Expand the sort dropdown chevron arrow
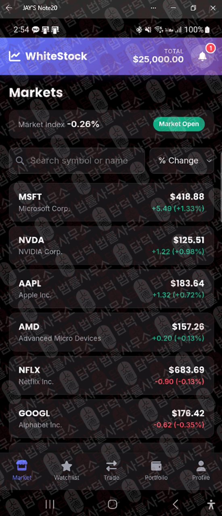 point(209,161)
